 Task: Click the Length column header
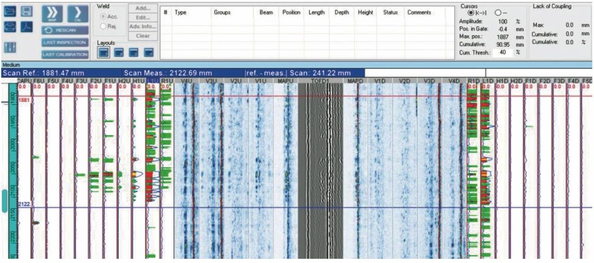tap(316, 13)
